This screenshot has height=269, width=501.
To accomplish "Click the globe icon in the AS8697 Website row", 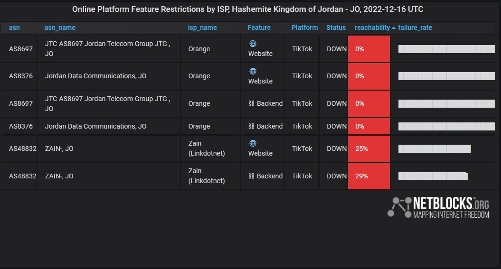I will coord(253,44).
